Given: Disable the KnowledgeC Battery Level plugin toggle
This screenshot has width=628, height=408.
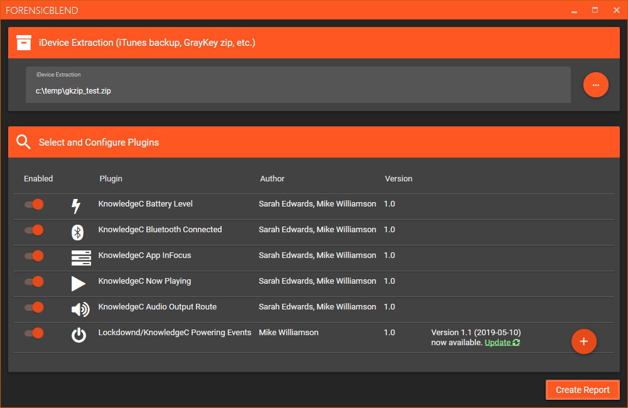Looking at the screenshot, I should (34, 205).
